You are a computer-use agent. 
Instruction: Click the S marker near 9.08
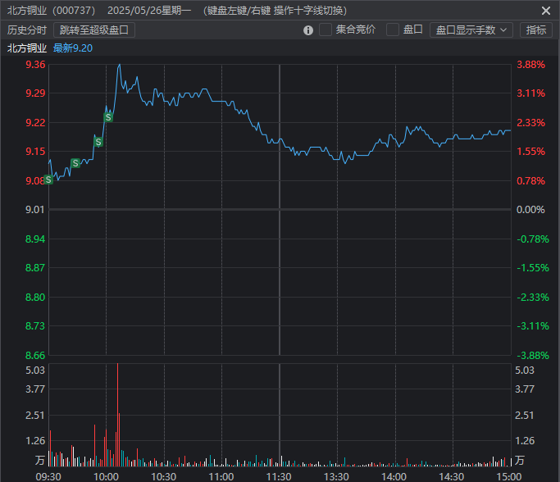pos(48,180)
